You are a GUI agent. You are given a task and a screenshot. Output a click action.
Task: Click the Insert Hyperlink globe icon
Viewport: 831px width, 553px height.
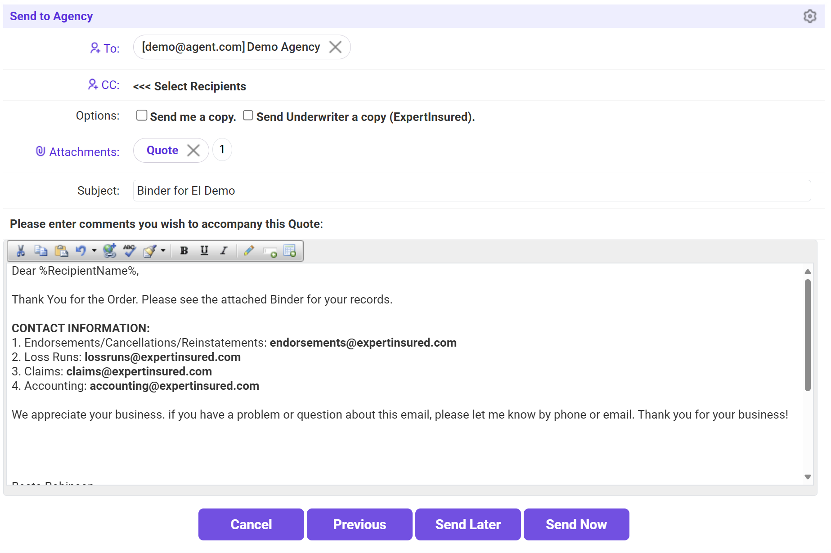pyautogui.click(x=109, y=251)
